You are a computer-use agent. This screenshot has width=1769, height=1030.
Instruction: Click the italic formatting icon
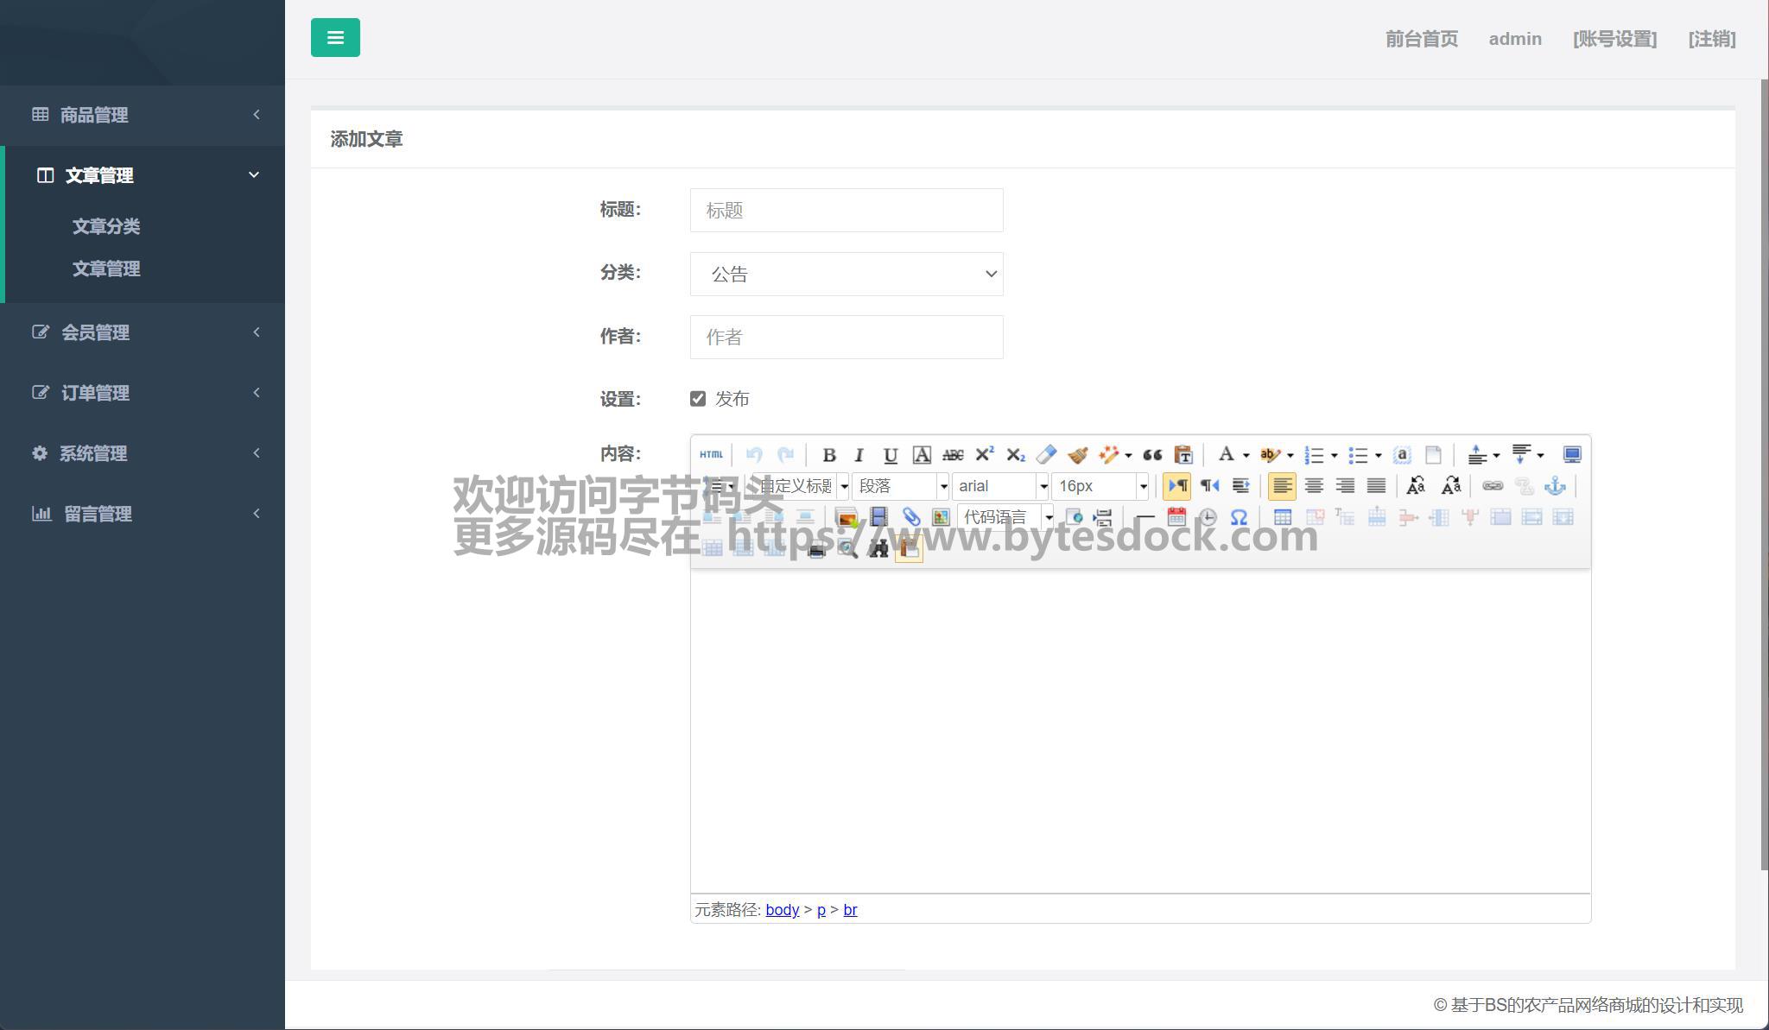[x=859, y=455]
